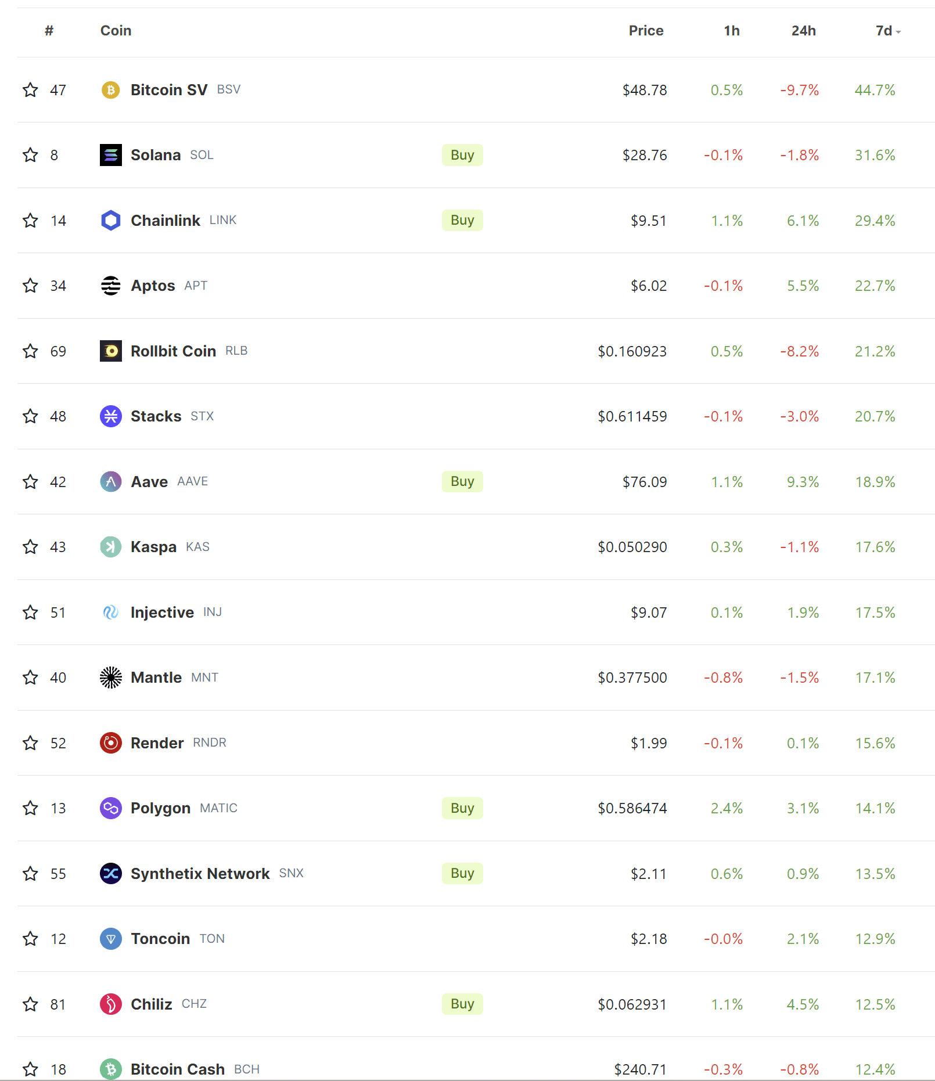
Task: Select the Kaspa coin icon
Action: click(x=110, y=546)
